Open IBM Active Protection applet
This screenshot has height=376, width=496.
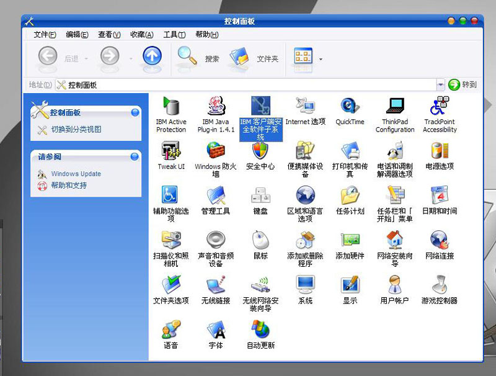coord(171,115)
